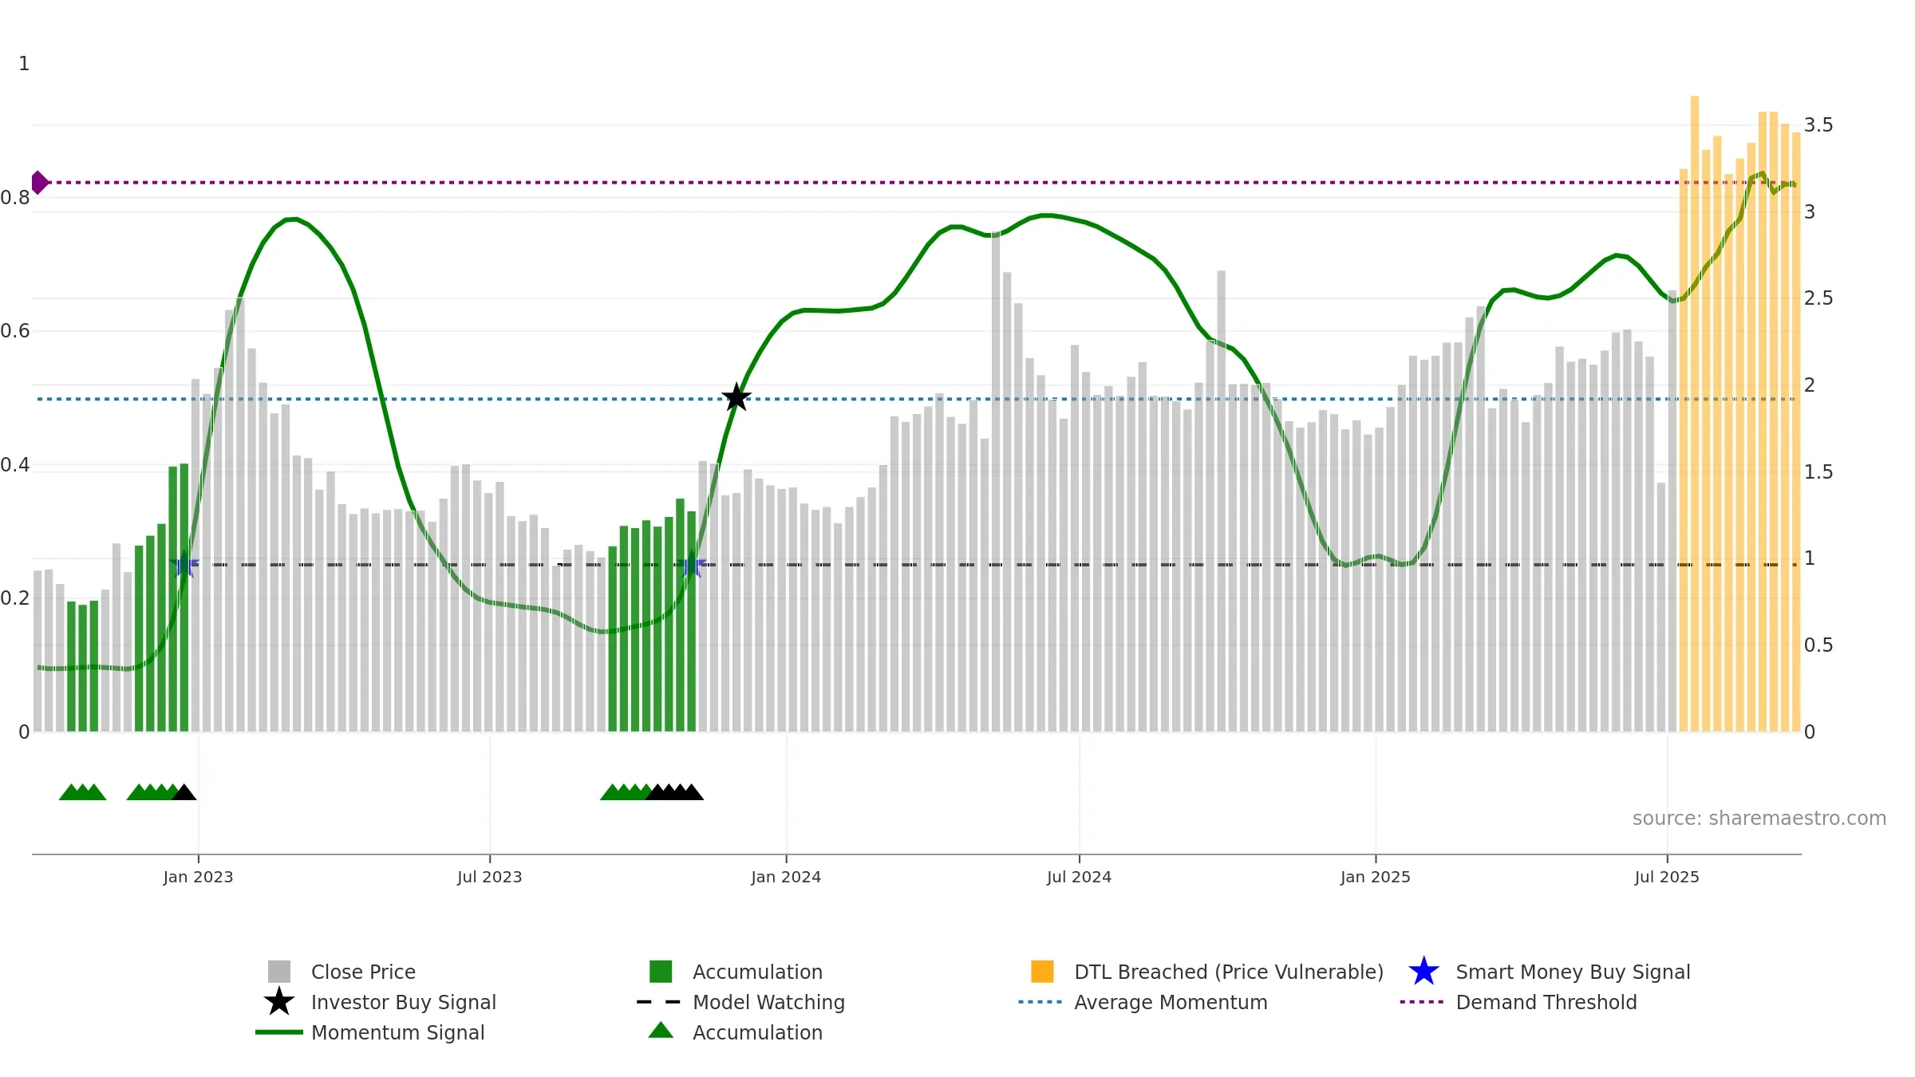Image resolution: width=1915 pixels, height=1077 pixels.
Task: Toggle the Momentum Signal legend label
Action: coord(398,1032)
